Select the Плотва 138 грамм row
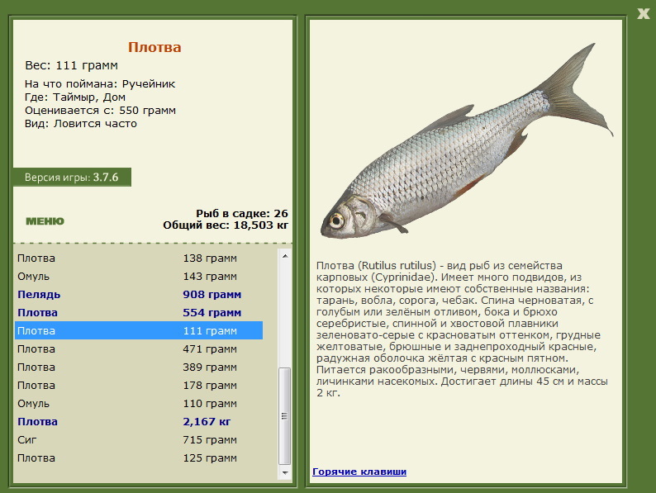This screenshot has height=493, width=656. click(x=139, y=258)
